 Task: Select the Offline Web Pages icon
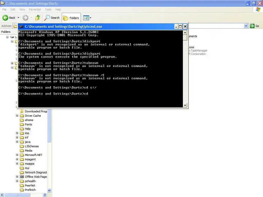(22, 176)
